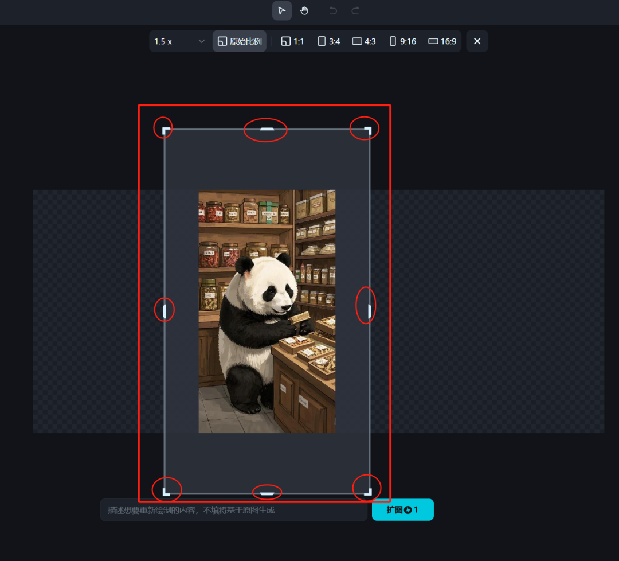The width and height of the screenshot is (619, 561).
Task: Select the cursor selection tool
Action: pyautogui.click(x=281, y=10)
